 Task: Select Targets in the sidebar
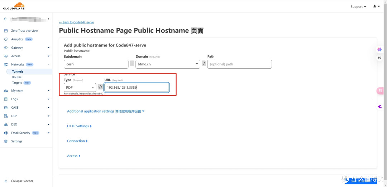(x=17, y=83)
